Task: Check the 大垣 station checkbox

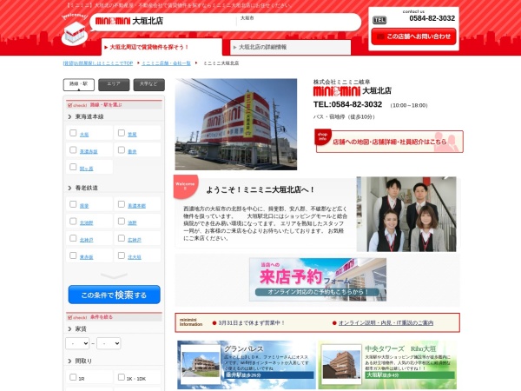Action: pos(73,133)
